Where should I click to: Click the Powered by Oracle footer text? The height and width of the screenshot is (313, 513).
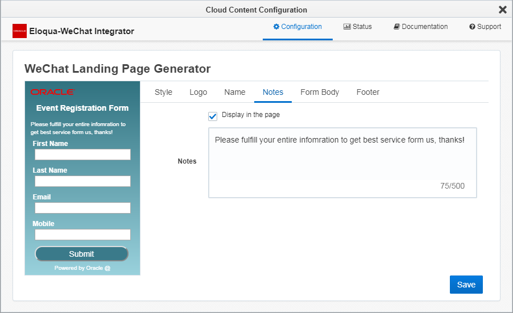(82, 268)
